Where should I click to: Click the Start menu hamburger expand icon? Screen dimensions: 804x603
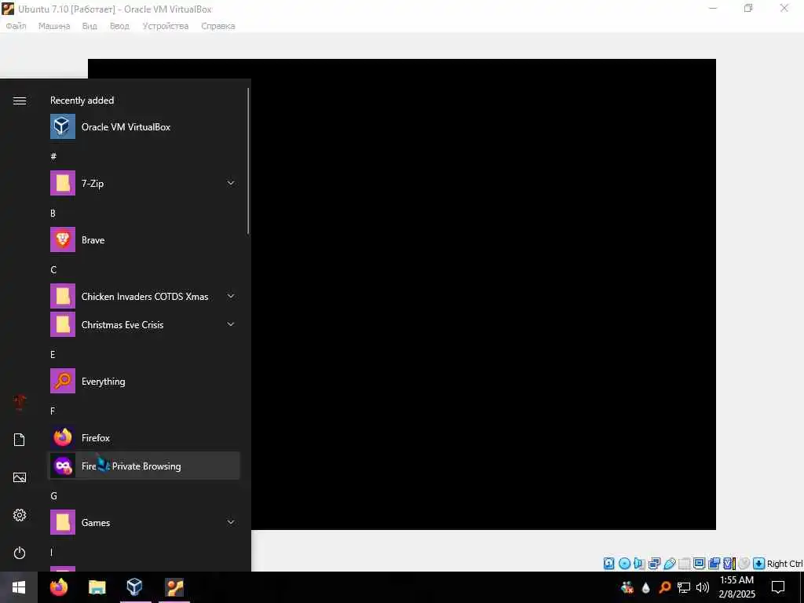click(x=20, y=100)
